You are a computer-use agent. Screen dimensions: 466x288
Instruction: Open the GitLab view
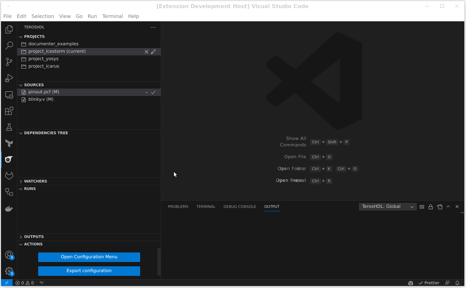[9, 176]
